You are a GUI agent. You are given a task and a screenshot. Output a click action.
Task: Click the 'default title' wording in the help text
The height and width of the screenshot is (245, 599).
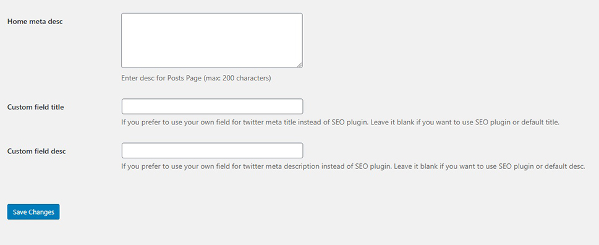[x=540, y=123]
